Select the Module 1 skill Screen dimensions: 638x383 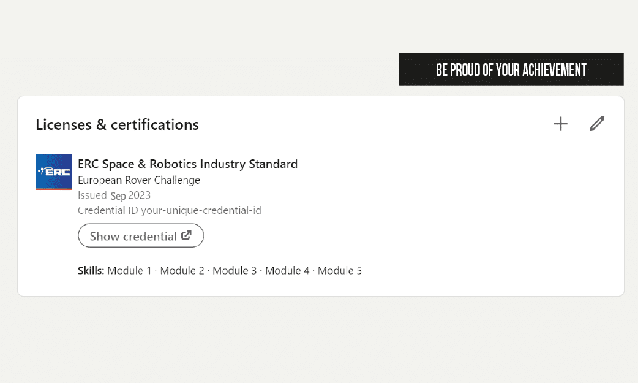click(129, 270)
